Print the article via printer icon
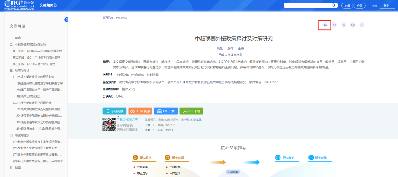398x177 pixels. (353, 25)
